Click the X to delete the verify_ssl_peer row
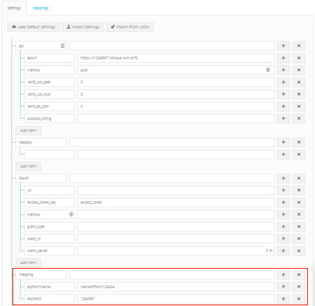 [299, 82]
